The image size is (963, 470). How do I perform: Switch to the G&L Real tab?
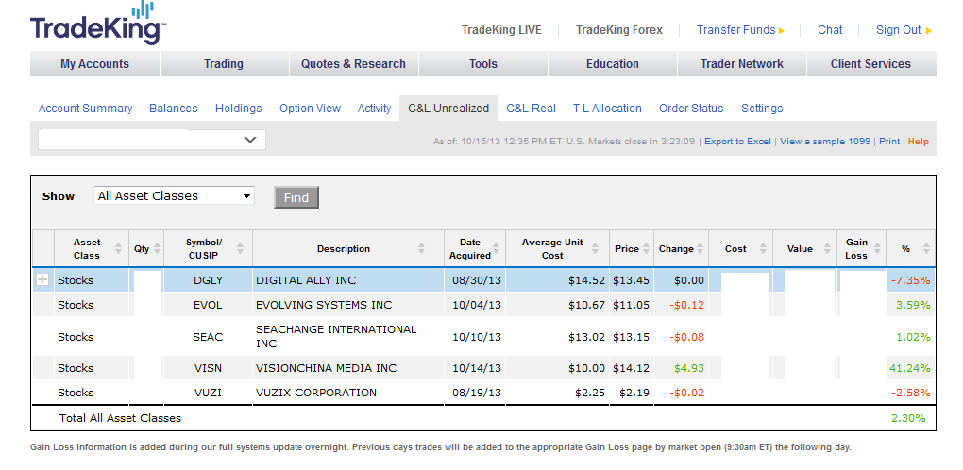[532, 108]
